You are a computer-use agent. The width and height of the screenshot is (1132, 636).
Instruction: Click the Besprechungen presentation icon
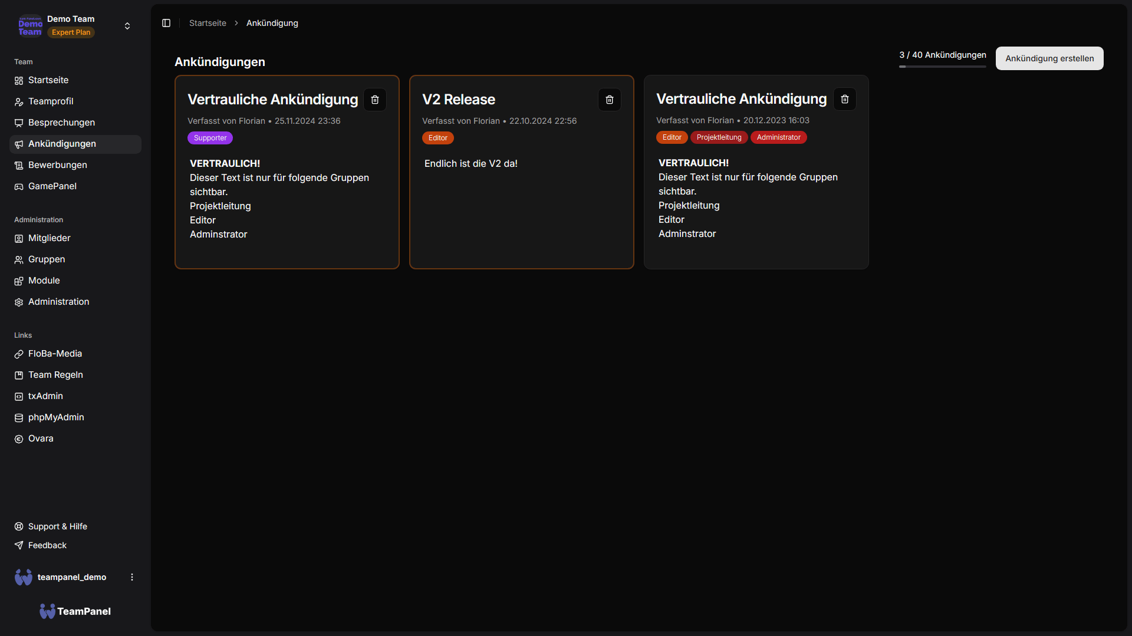pyautogui.click(x=19, y=123)
